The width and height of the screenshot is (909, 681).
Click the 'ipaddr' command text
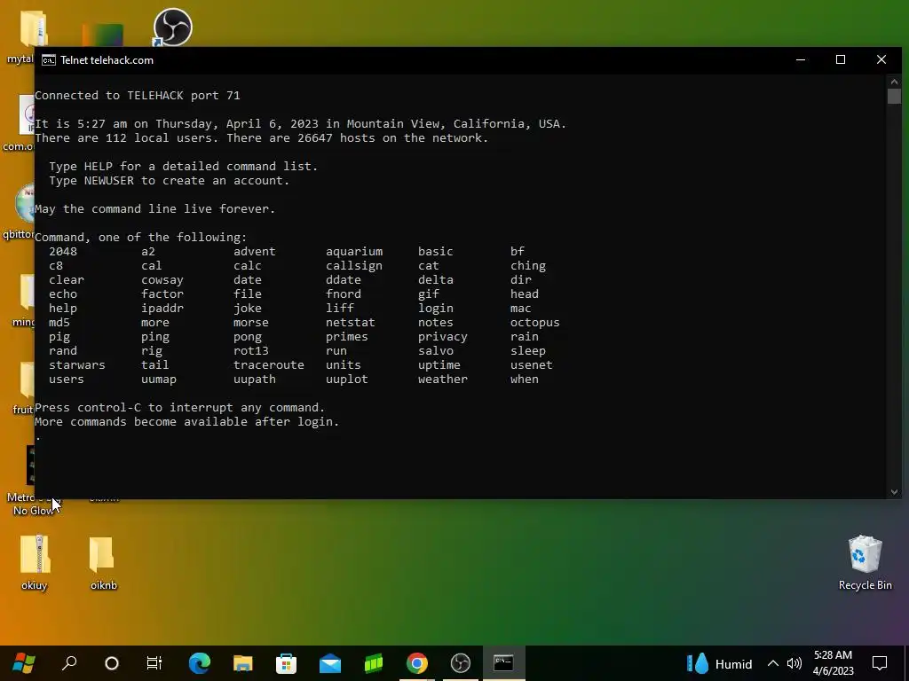coord(162,309)
